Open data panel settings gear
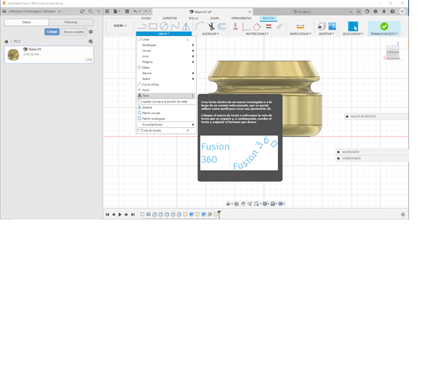 point(91,32)
